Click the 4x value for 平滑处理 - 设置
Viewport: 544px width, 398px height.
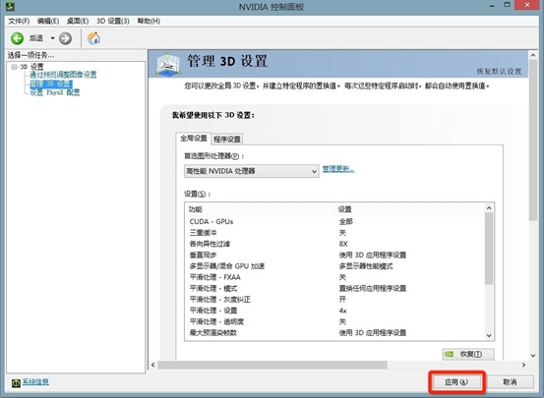coord(342,311)
